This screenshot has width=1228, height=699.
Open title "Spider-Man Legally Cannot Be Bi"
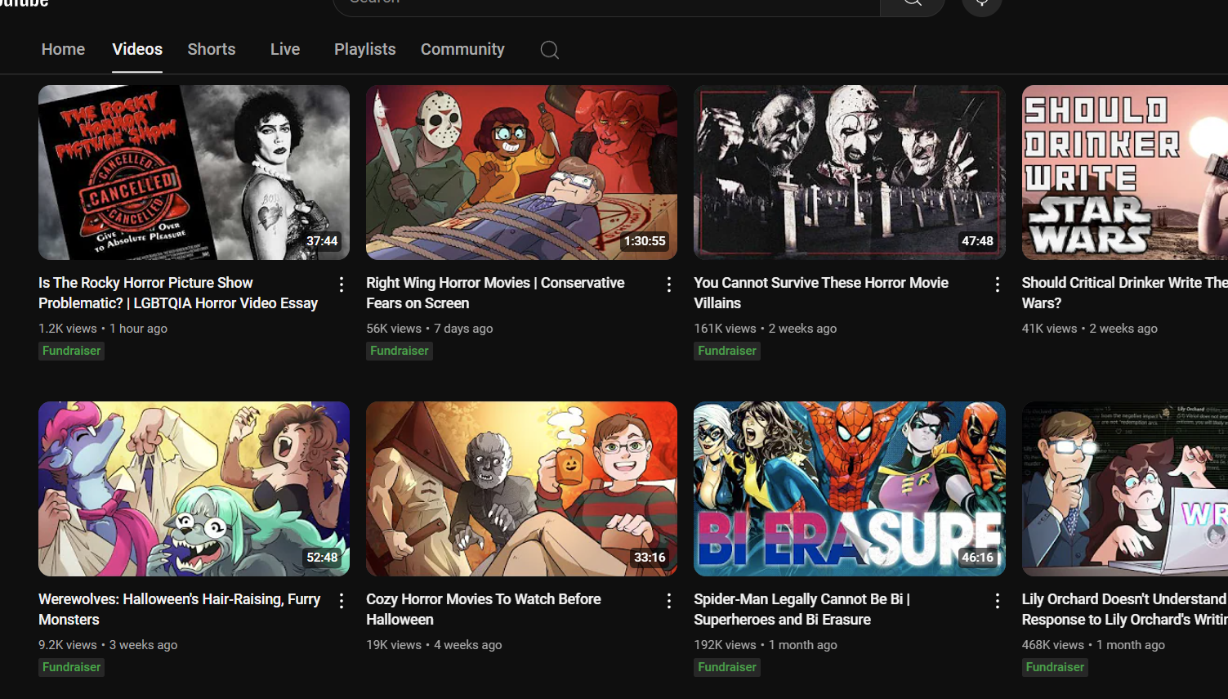[802, 609]
